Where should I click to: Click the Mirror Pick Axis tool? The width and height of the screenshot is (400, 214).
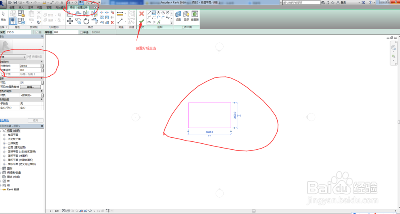point(86,14)
